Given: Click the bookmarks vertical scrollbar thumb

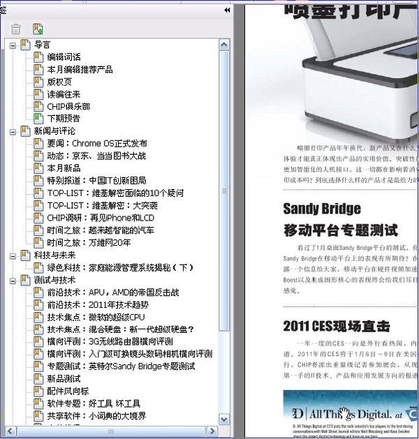Looking at the screenshot, I should coord(224,191).
